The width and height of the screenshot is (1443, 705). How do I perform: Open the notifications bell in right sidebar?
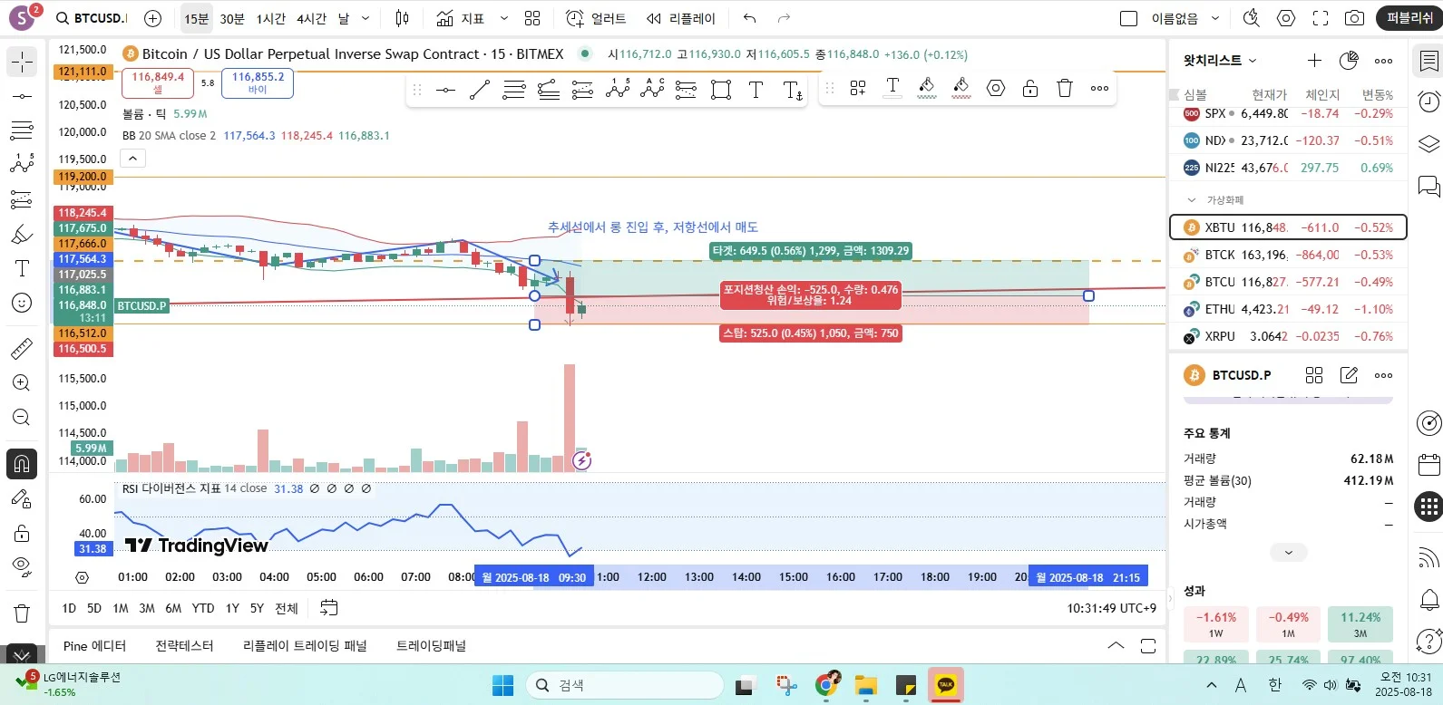1428,599
